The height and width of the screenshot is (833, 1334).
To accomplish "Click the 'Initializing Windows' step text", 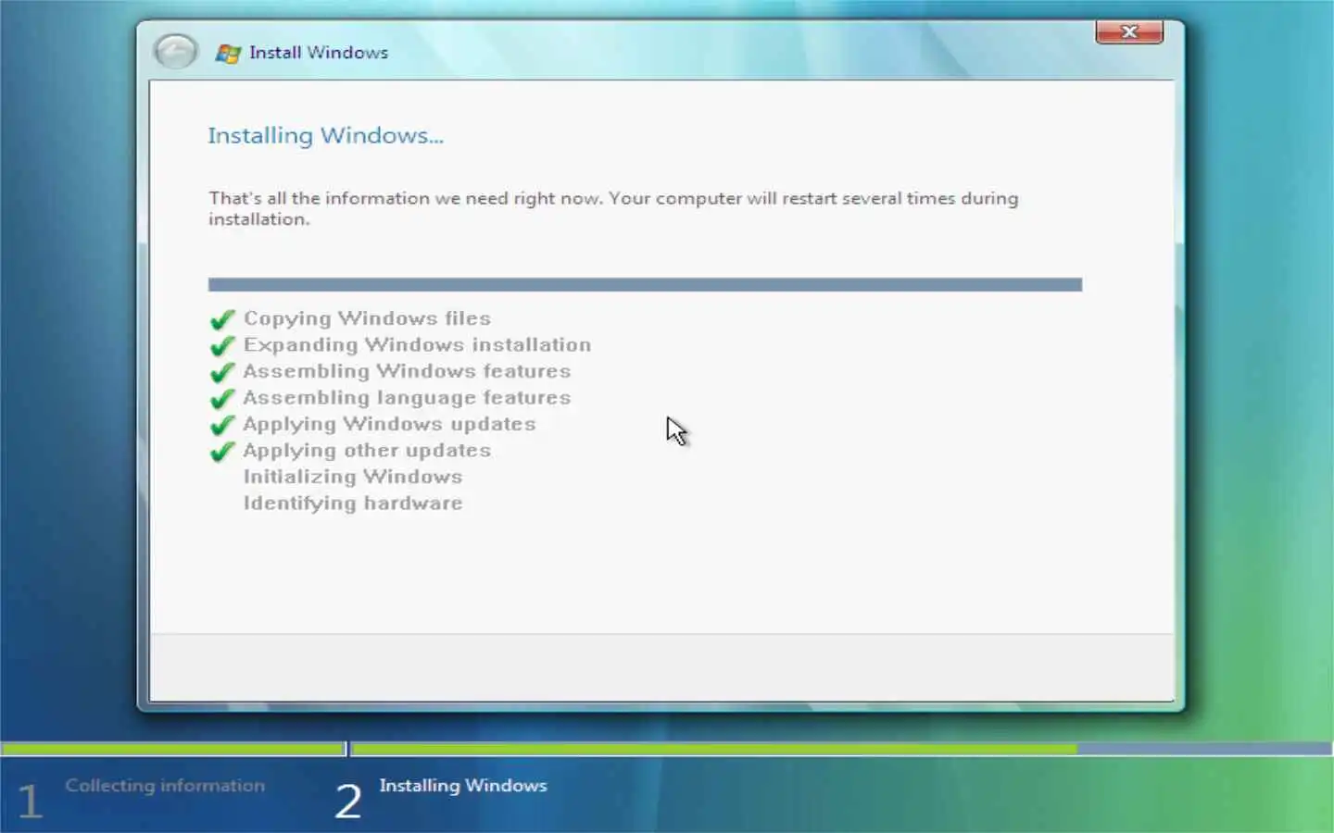I will tap(353, 477).
